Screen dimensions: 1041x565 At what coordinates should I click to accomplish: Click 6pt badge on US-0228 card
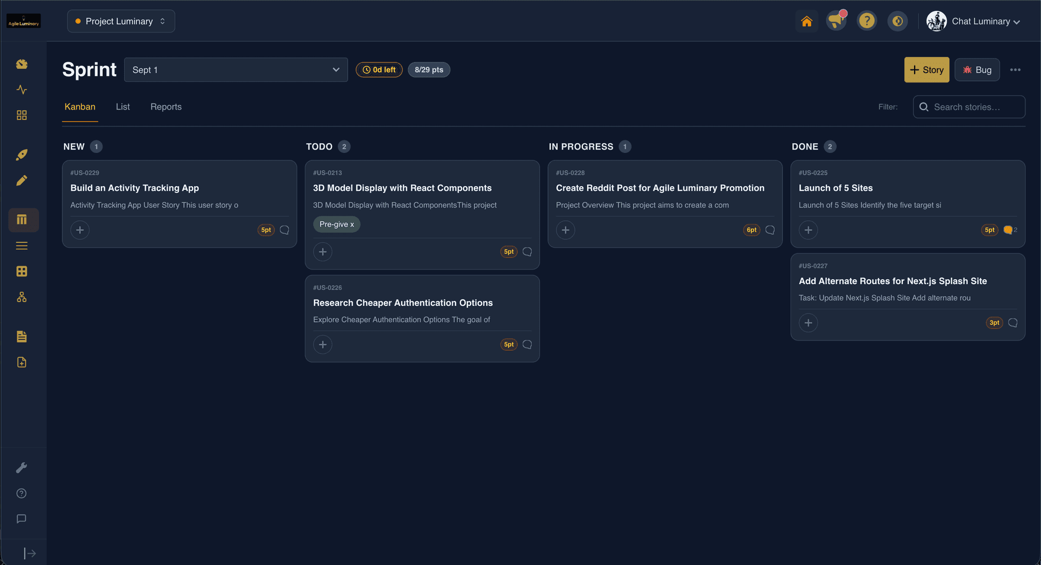tap(751, 230)
